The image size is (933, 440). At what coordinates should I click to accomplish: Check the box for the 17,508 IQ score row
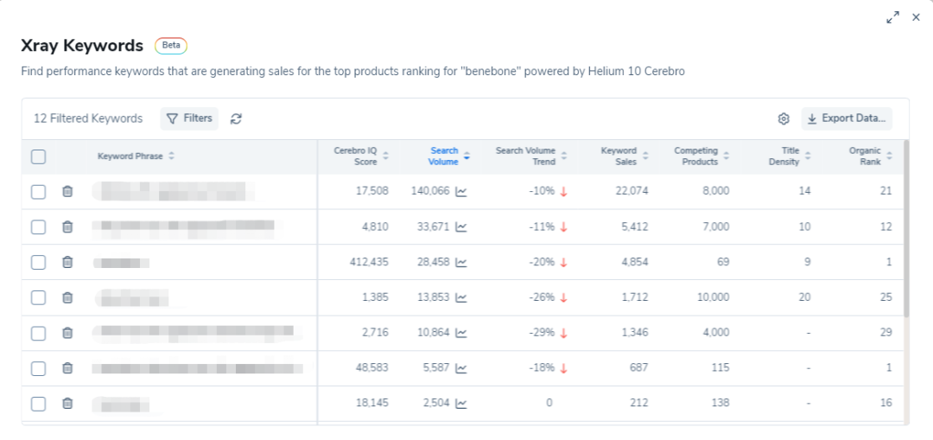click(x=38, y=191)
